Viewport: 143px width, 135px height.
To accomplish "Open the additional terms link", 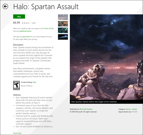I will tap(25, 31).
